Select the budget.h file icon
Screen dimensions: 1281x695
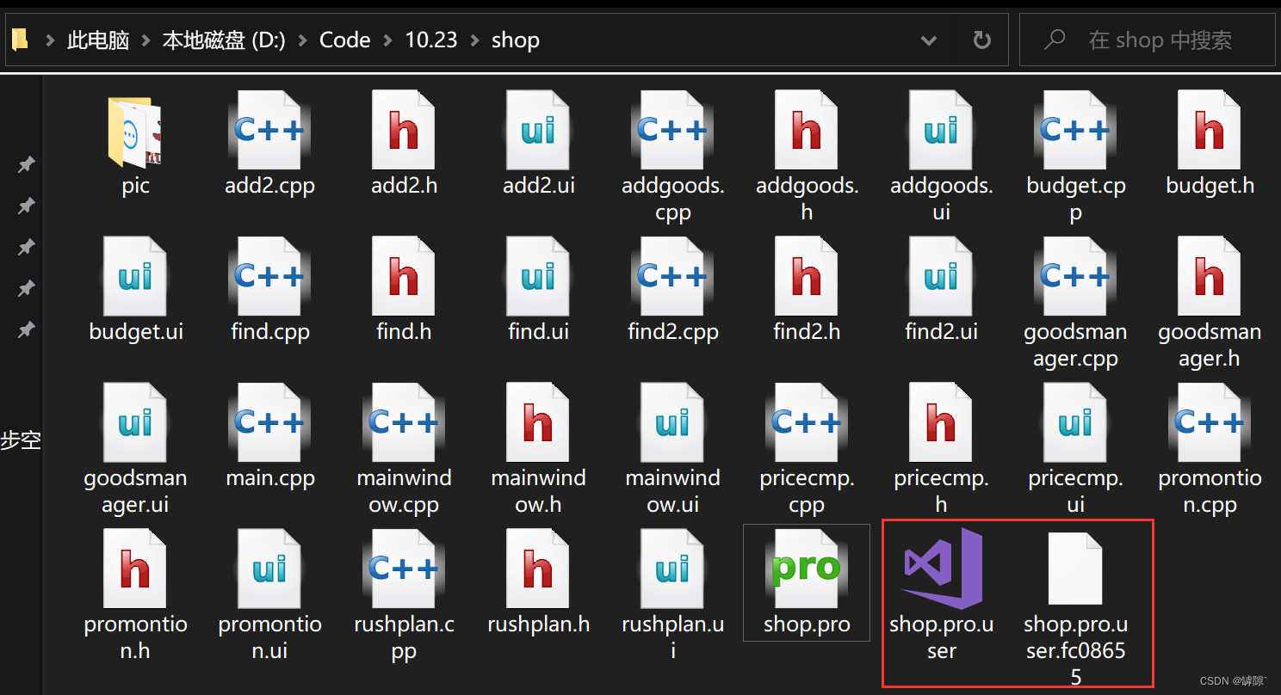[x=1210, y=131]
